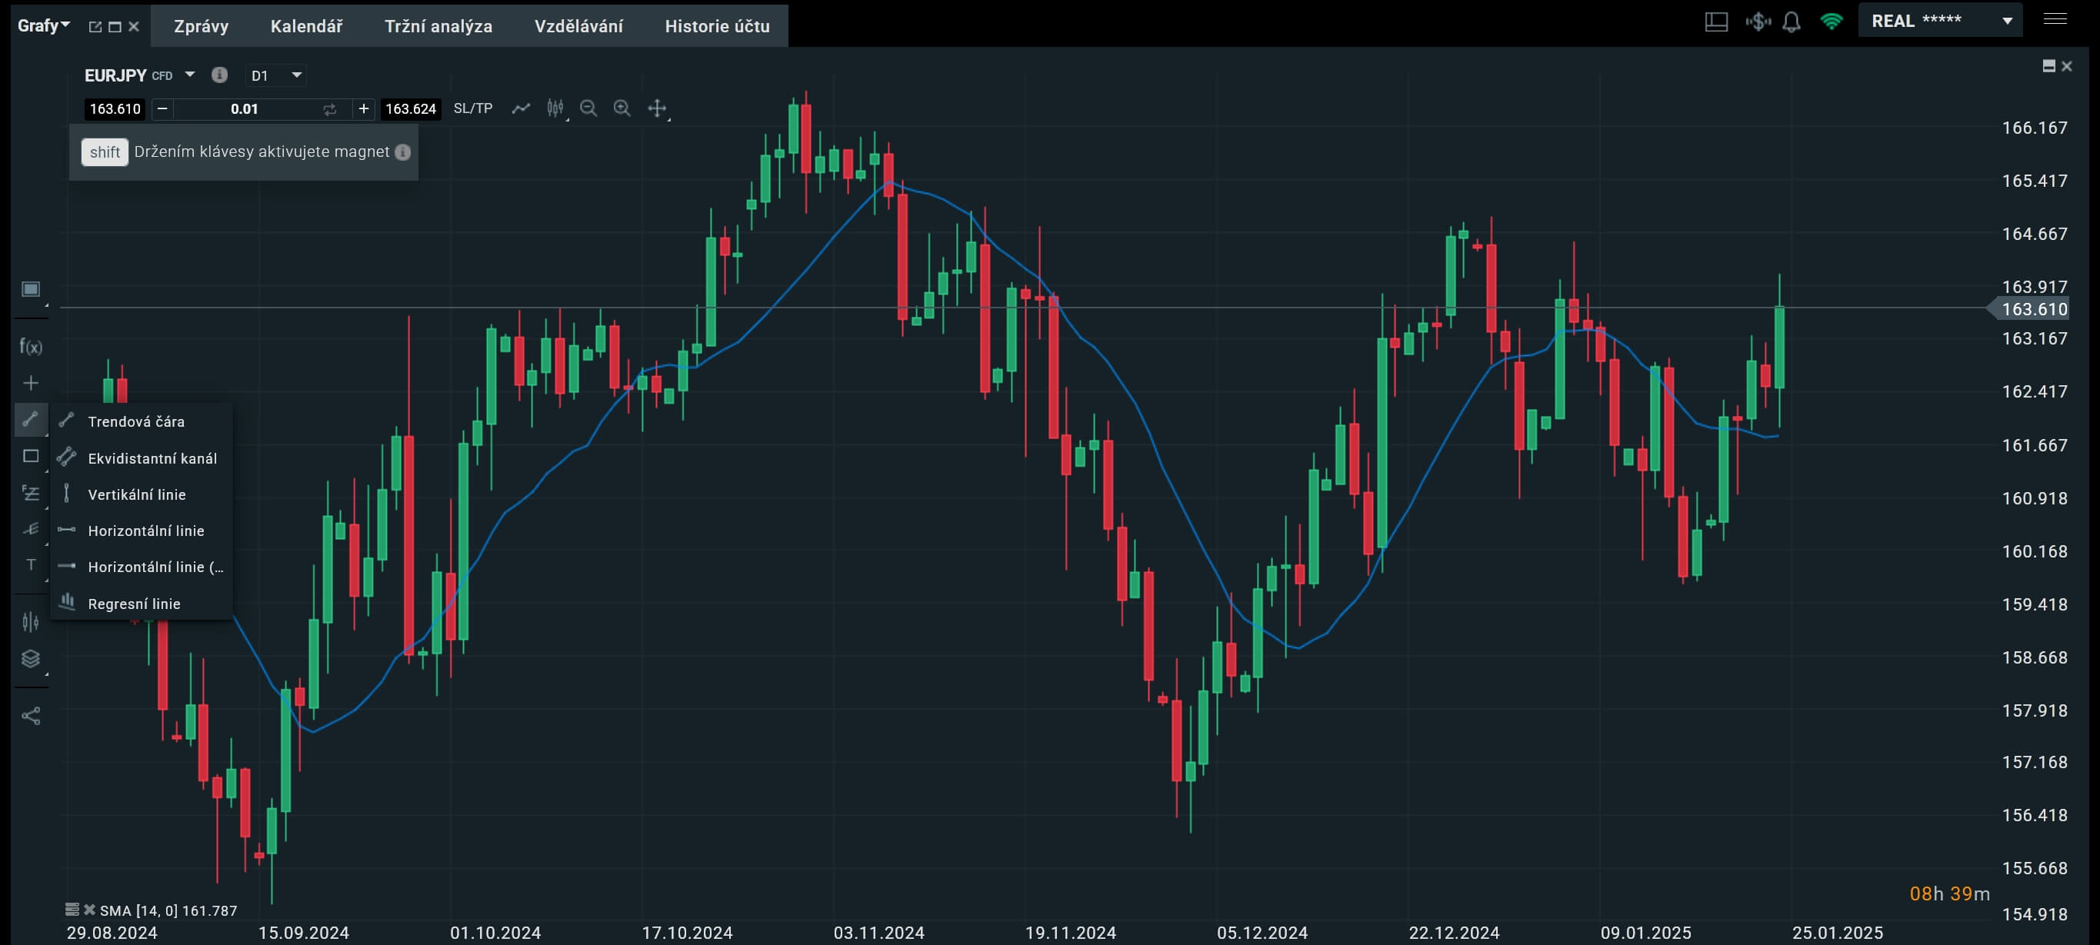The image size is (2100, 945).
Task: Choose Horizontální linie from drawing menu
Action: click(146, 531)
